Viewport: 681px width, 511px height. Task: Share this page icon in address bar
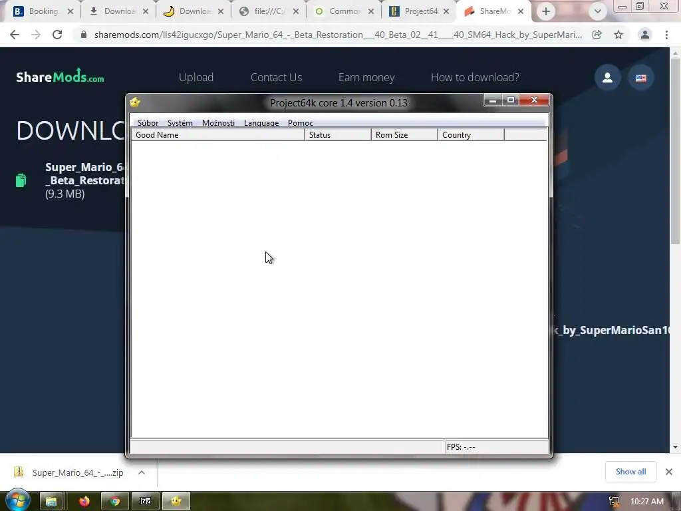coord(597,35)
